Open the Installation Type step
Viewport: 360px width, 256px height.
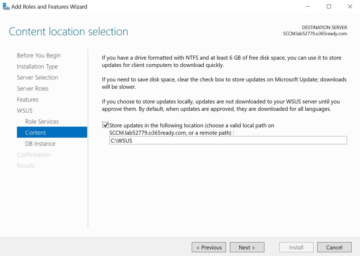pyautogui.click(x=37, y=66)
